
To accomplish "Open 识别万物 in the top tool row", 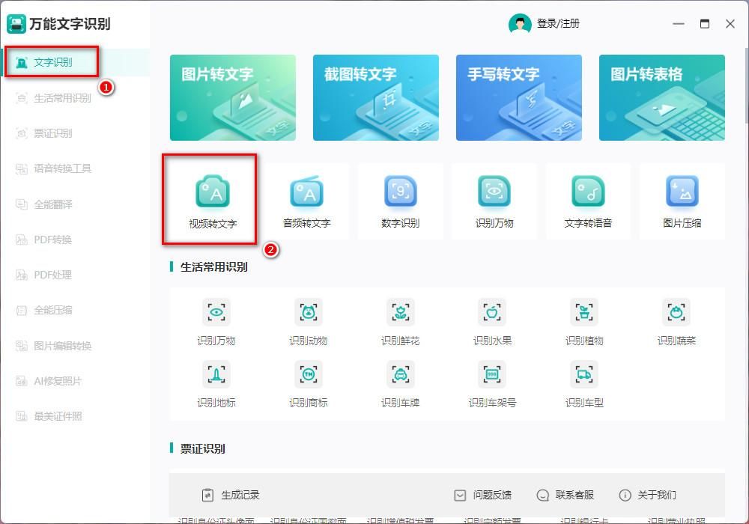I will point(494,201).
